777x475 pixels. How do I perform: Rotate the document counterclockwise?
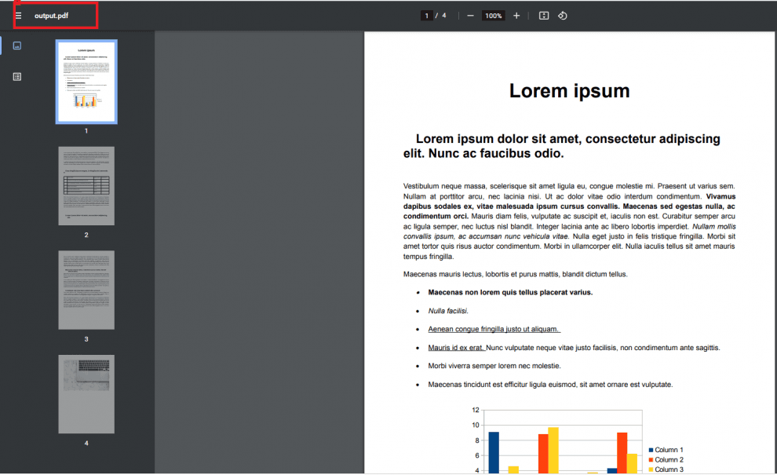point(563,16)
